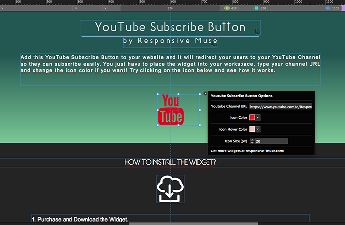Expand the Icon Color dropdown arrow

coord(258,117)
